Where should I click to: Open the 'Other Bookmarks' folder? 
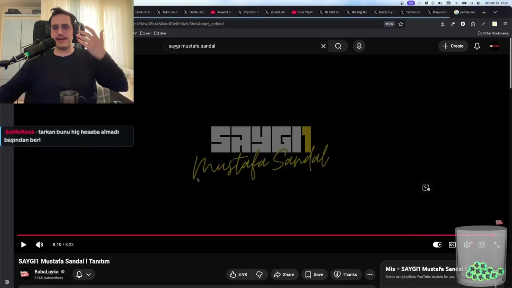point(493,33)
